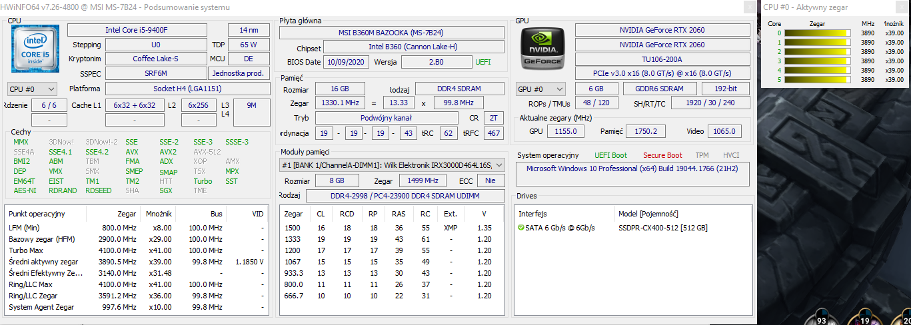Click the CL column header in timing table
The image size is (911, 325).
pos(321,214)
